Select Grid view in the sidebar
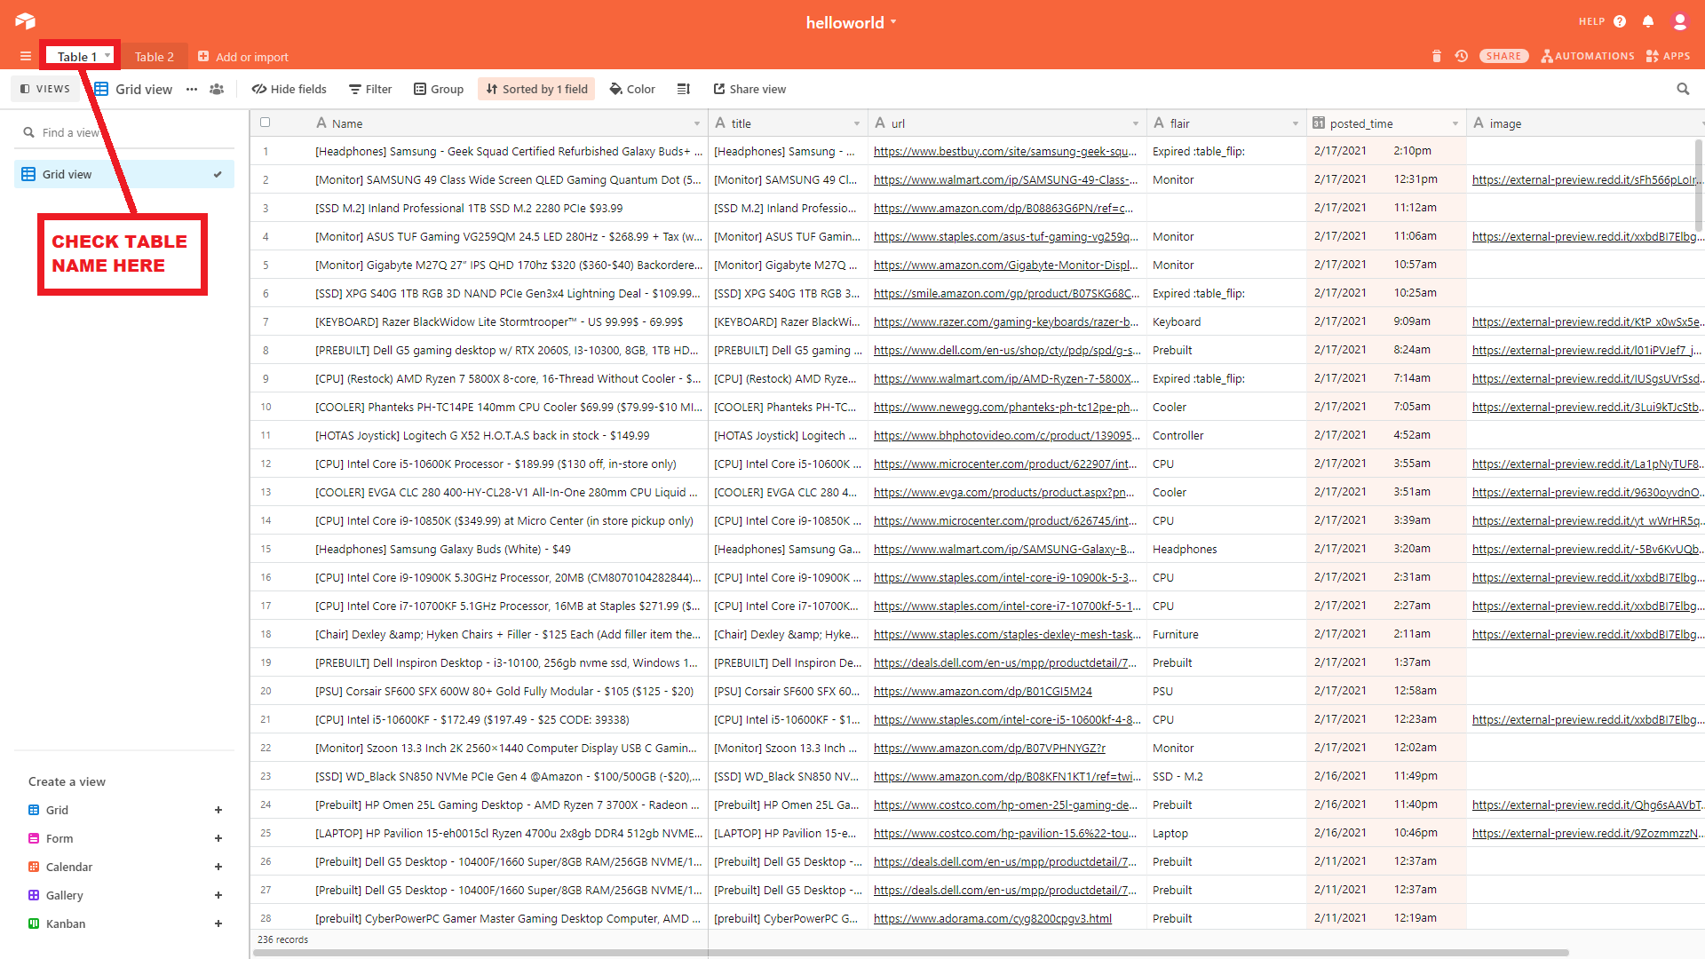Viewport: 1705px width, 959px height. 124,174
